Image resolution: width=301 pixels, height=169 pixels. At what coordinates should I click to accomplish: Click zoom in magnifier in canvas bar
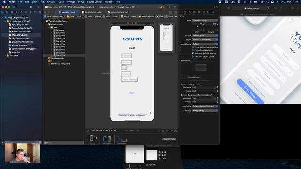point(138,131)
